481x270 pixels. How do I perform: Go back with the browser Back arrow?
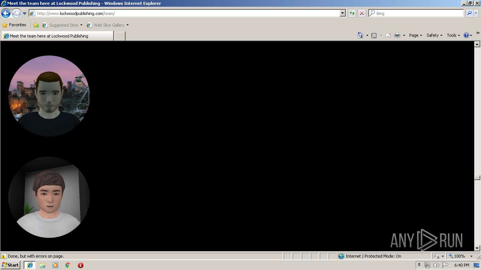tap(6, 13)
